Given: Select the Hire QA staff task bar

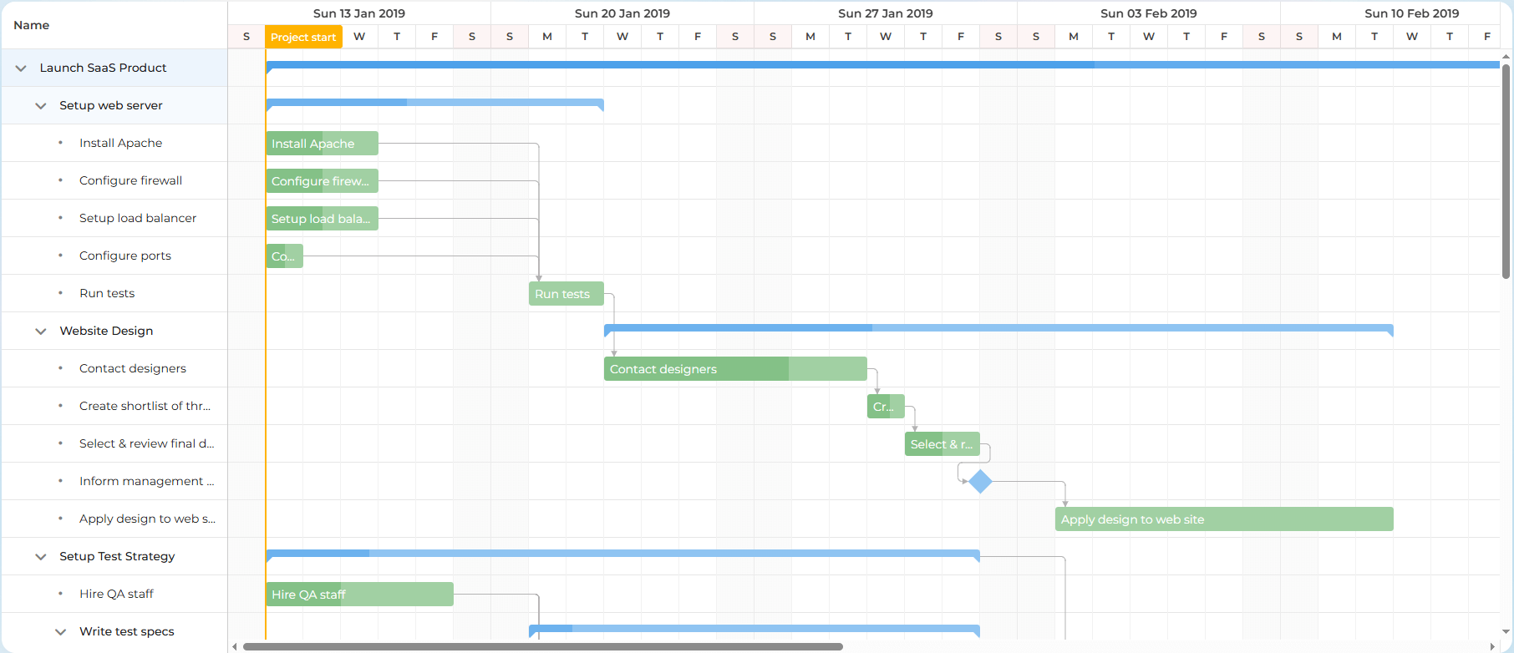Looking at the screenshot, I should pos(359,595).
